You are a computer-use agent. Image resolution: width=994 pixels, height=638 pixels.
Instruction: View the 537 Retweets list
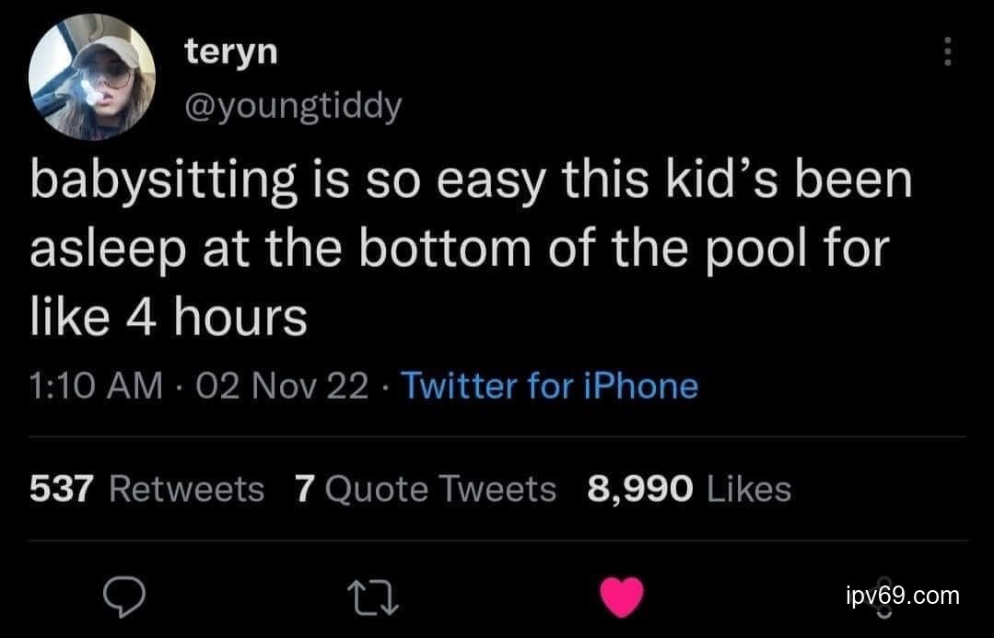(x=146, y=489)
